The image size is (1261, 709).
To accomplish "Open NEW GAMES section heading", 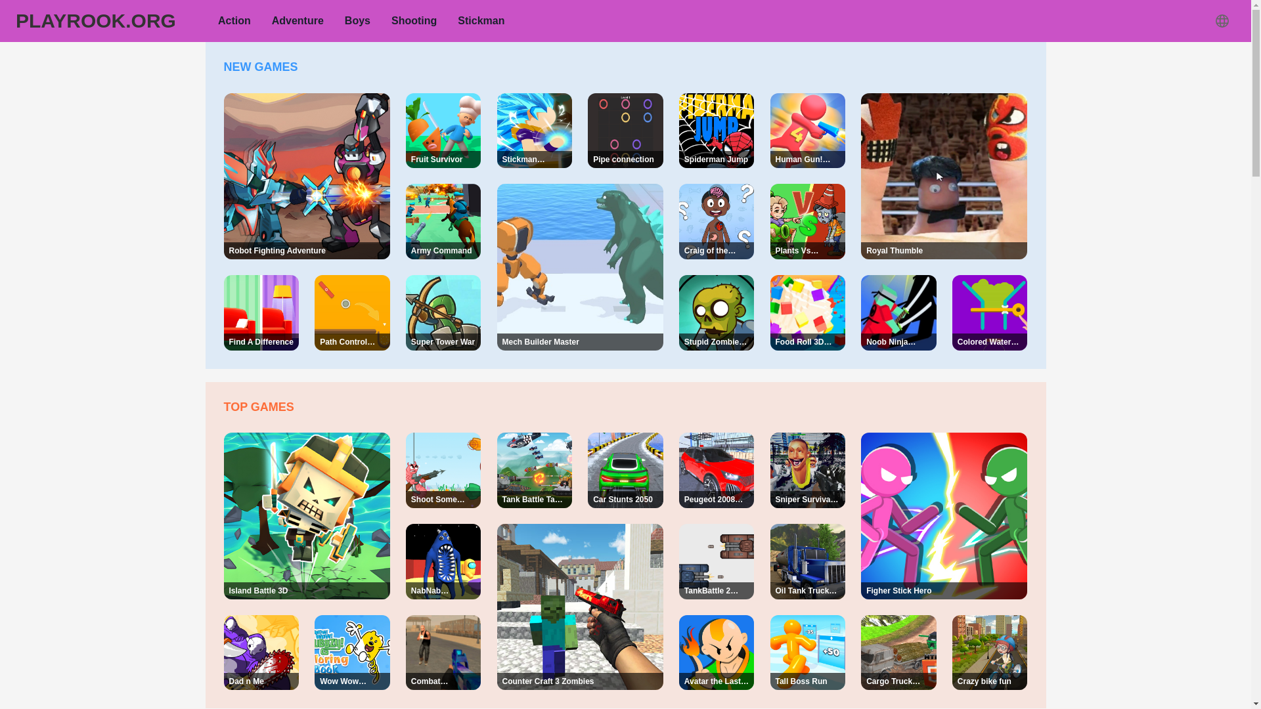I will tap(261, 67).
